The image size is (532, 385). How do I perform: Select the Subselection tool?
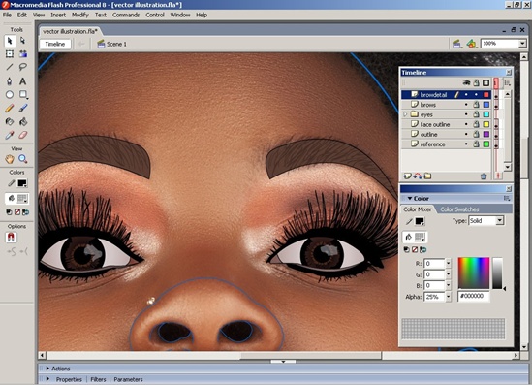point(22,41)
